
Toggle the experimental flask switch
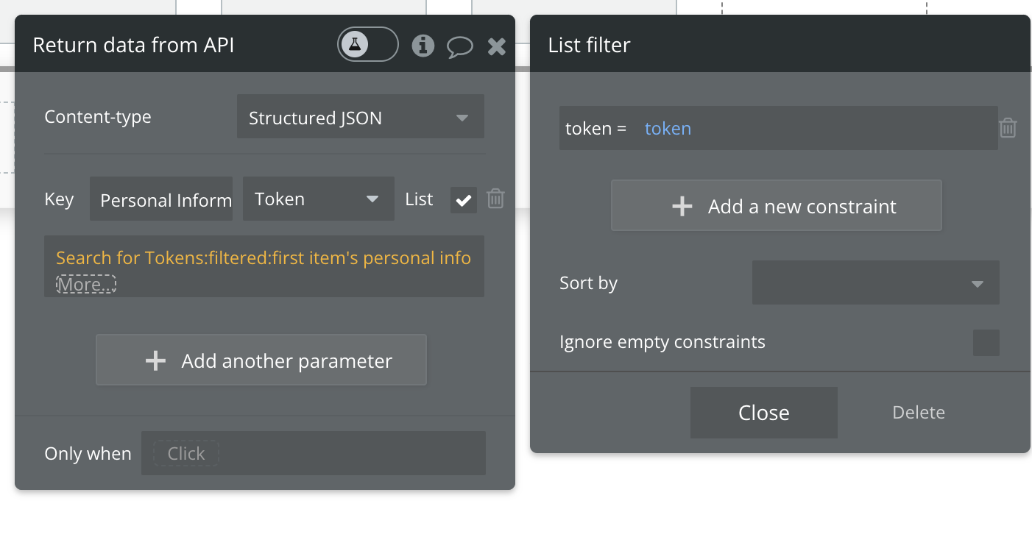[x=367, y=45]
